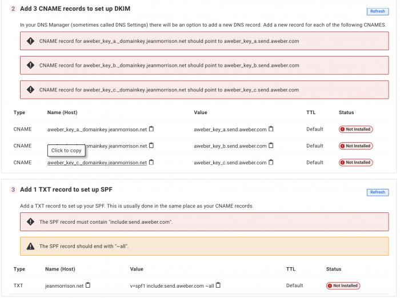Click the TXT type cell
This screenshot has width=400, height=298.
click(x=18, y=285)
